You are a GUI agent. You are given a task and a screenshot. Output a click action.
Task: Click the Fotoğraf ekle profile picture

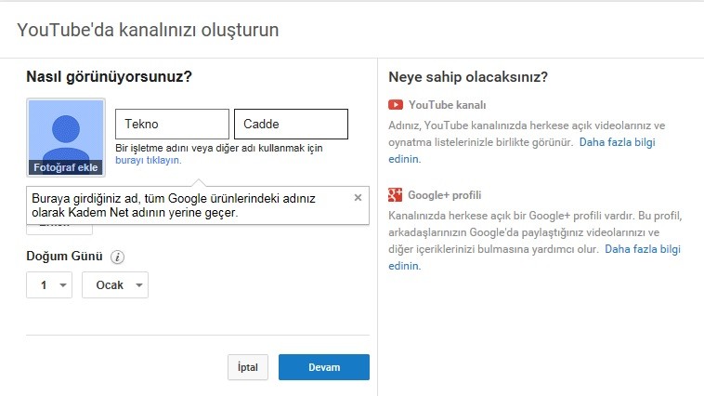pos(66,138)
